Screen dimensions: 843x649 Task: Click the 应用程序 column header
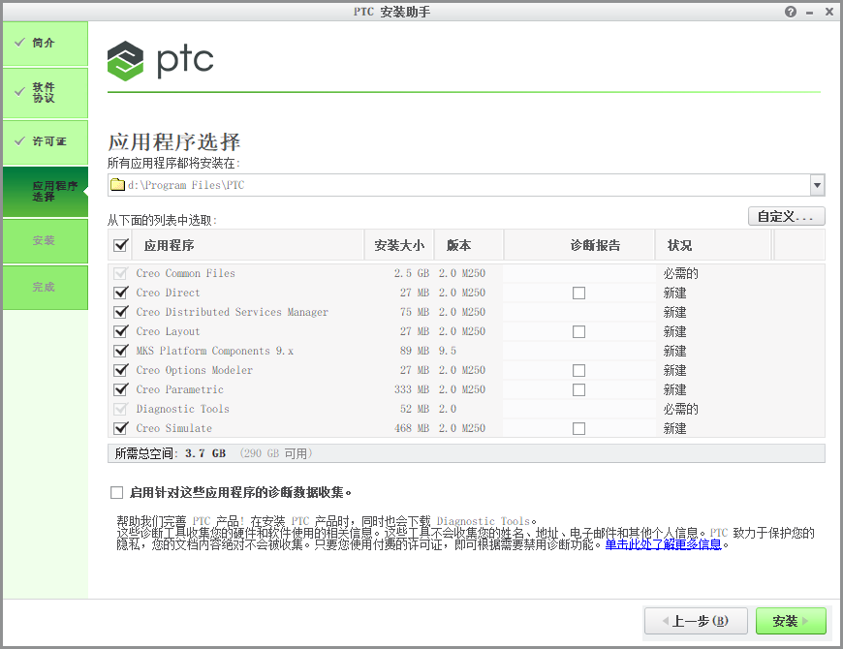[247, 245]
